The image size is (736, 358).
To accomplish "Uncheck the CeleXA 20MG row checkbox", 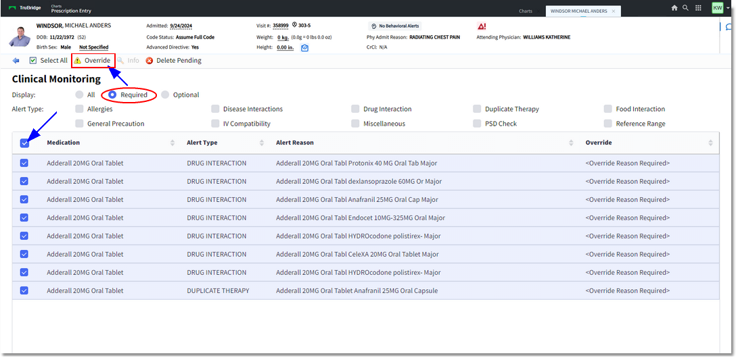I will pos(24,255).
